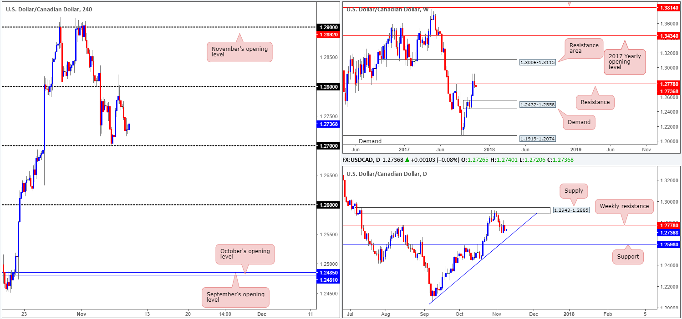Click the blue 1.27368 label on weekly chart
The height and width of the screenshot is (319, 682).
tap(668, 90)
